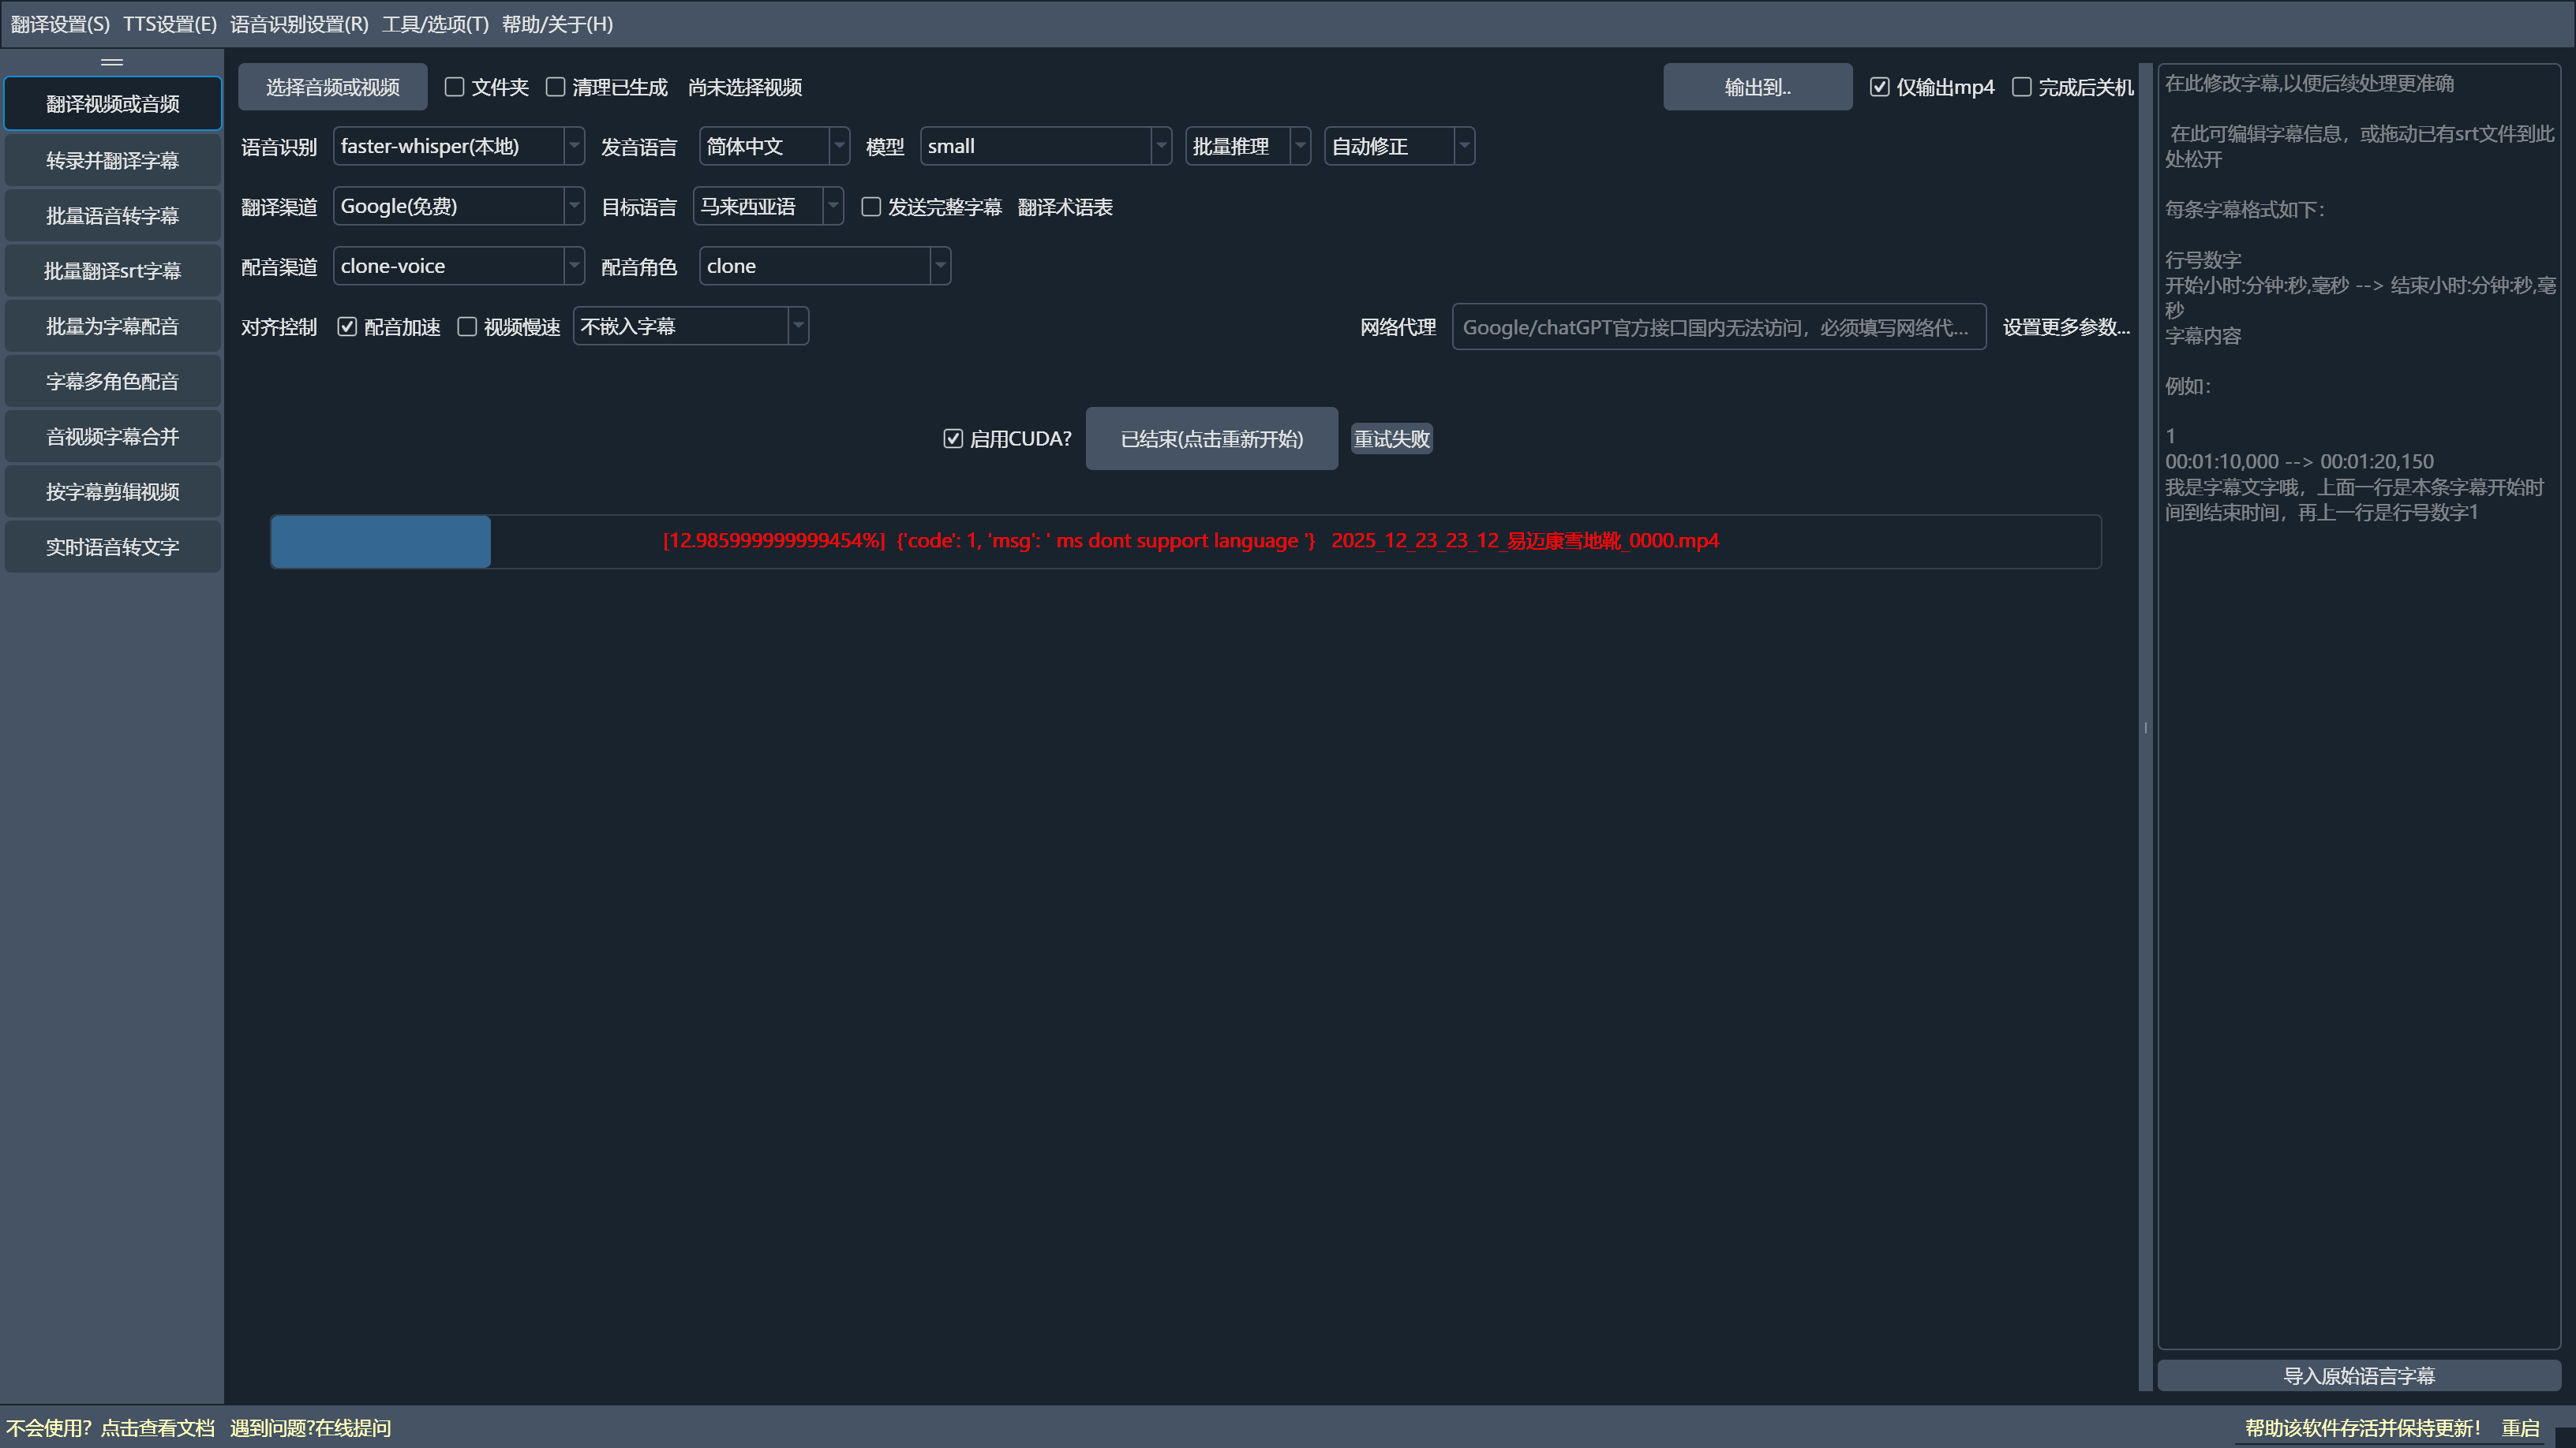Viewport: 2576px width, 1448px height.
Task: Open TTS设置(E) menu
Action: [170, 24]
